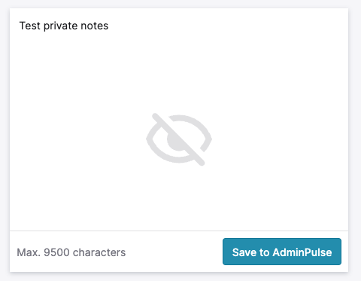
Task: Click the 'Test private notes' text line
Action: pos(64,26)
